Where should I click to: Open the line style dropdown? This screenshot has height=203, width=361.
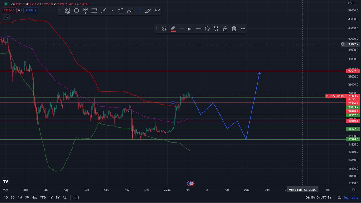(x=198, y=29)
